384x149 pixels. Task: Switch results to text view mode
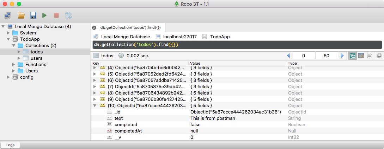coord(370,56)
